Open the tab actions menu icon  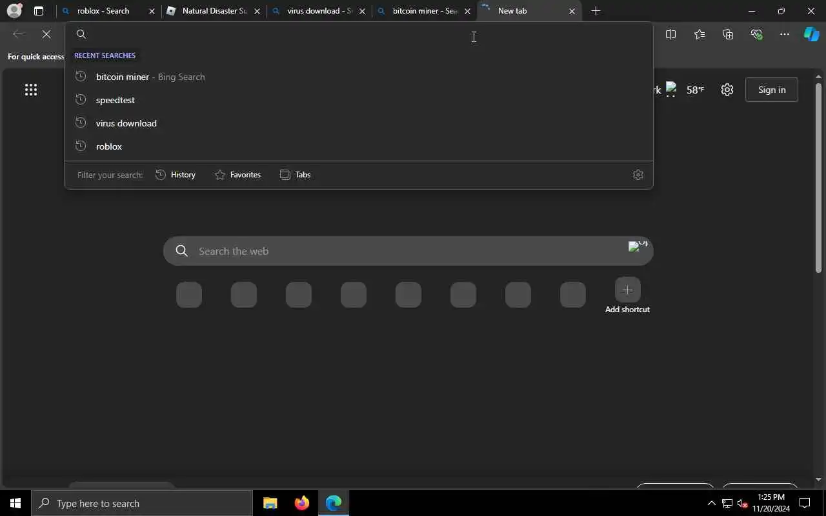coord(39,11)
